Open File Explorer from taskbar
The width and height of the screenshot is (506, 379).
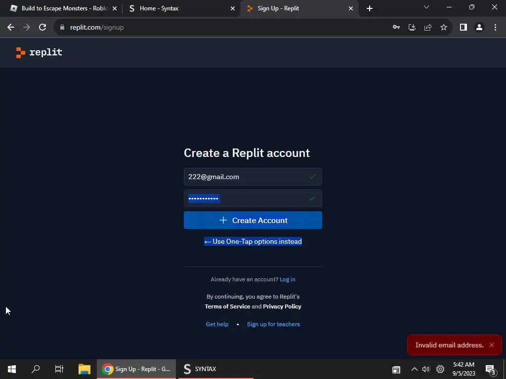pyautogui.click(x=84, y=369)
